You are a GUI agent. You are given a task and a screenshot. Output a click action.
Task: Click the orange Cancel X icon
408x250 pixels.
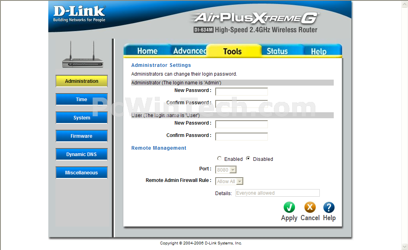pos(310,207)
